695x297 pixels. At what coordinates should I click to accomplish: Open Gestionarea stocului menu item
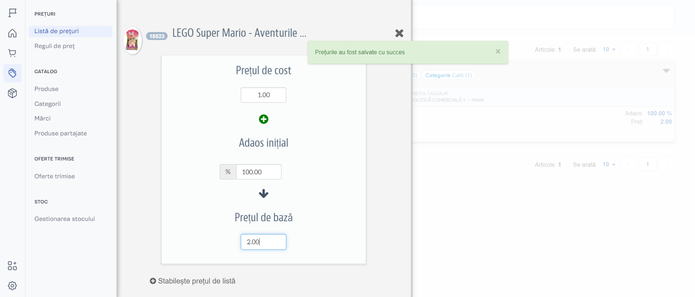pyautogui.click(x=64, y=219)
